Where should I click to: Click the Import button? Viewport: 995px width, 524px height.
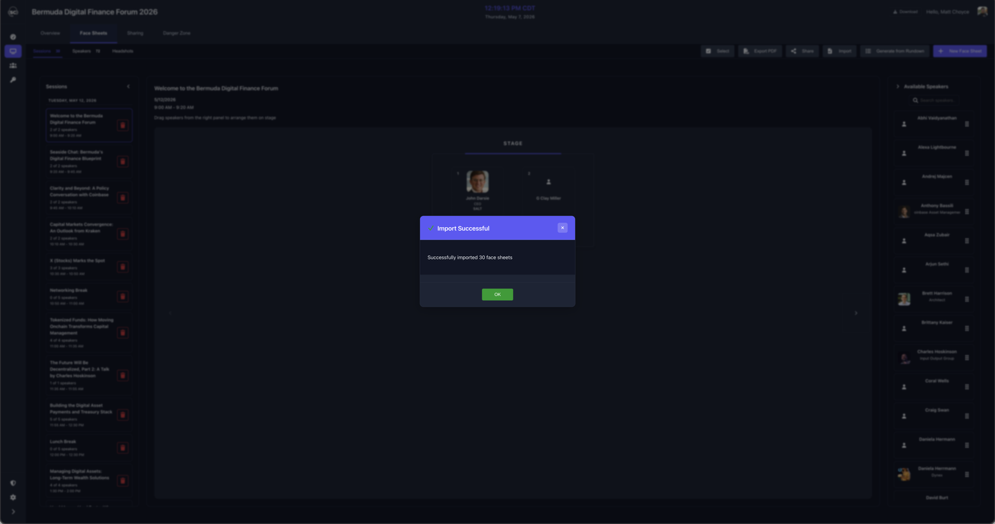(840, 51)
